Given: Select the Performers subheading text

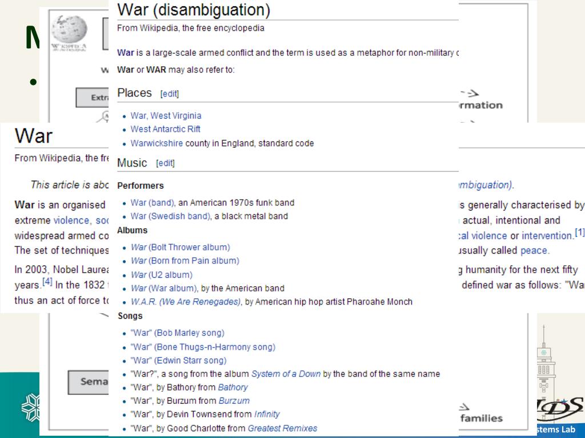Looking at the screenshot, I should pyautogui.click(x=141, y=186).
